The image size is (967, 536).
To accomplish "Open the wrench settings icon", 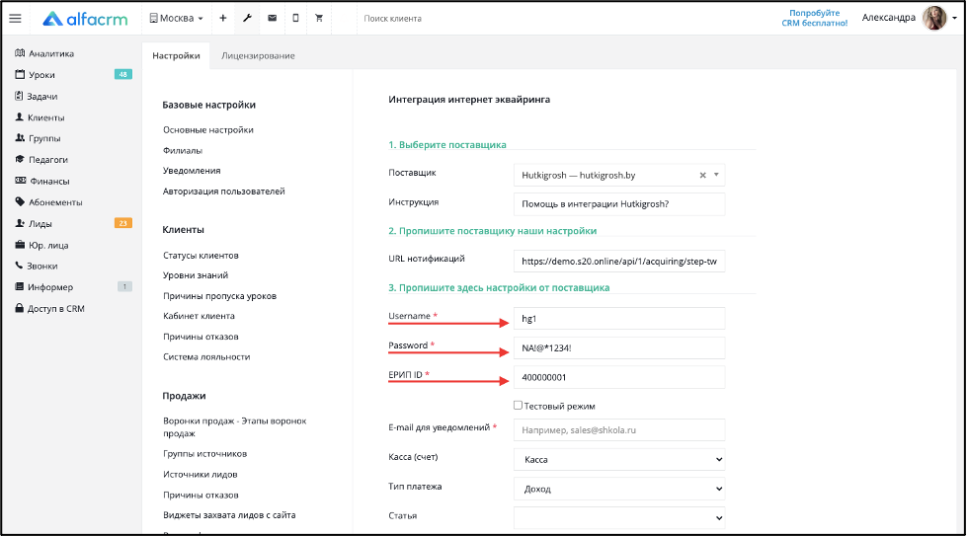I will pos(247,19).
